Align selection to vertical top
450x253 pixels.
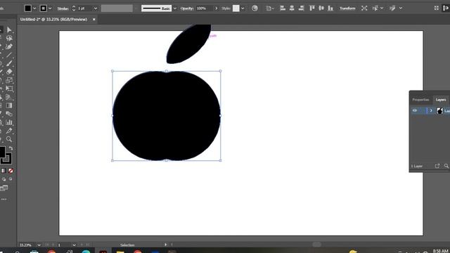tap(312, 8)
